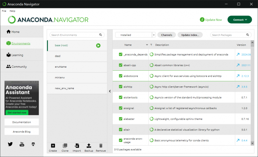Click the type circle icon for altair
258x157 pixels.
coord(151,130)
